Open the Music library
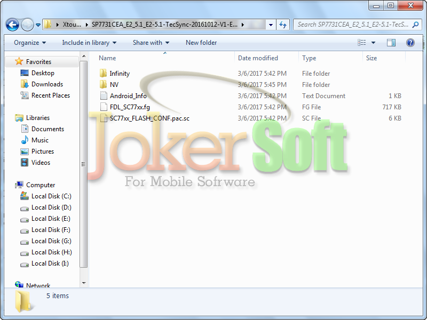427x320 pixels. tap(39, 140)
